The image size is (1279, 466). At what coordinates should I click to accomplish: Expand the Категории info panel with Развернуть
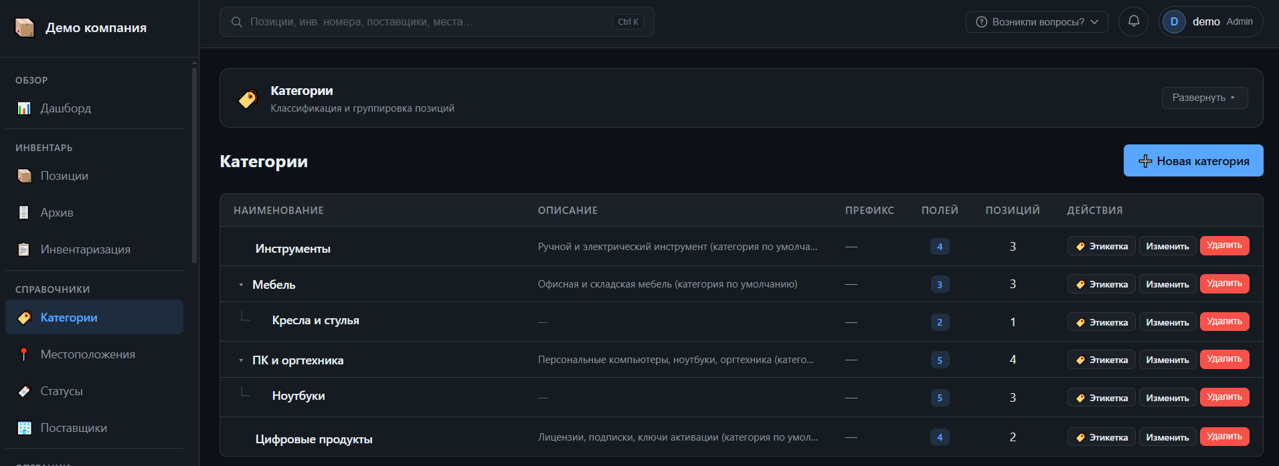1204,98
